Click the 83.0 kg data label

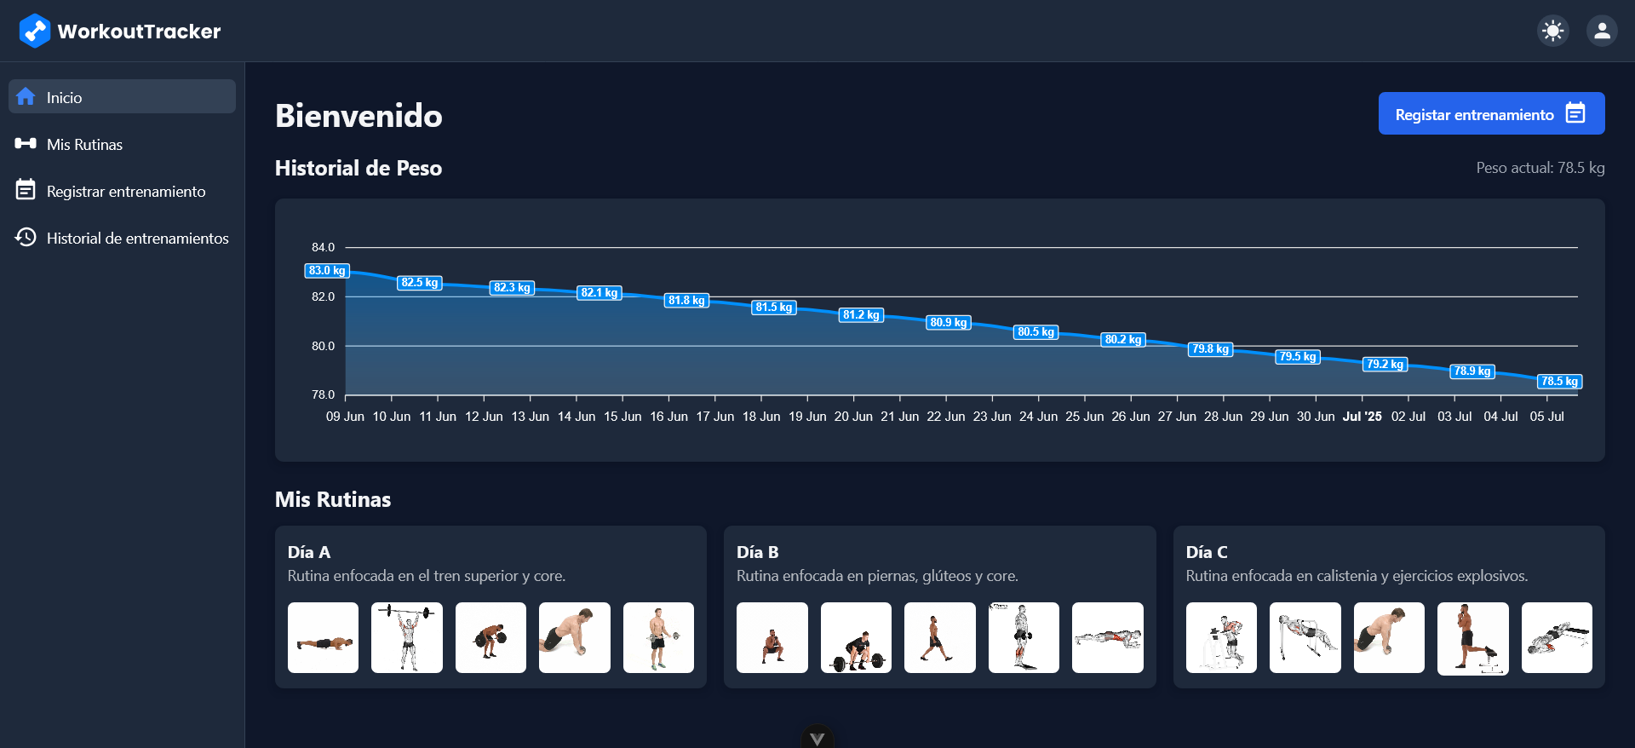pos(327,270)
